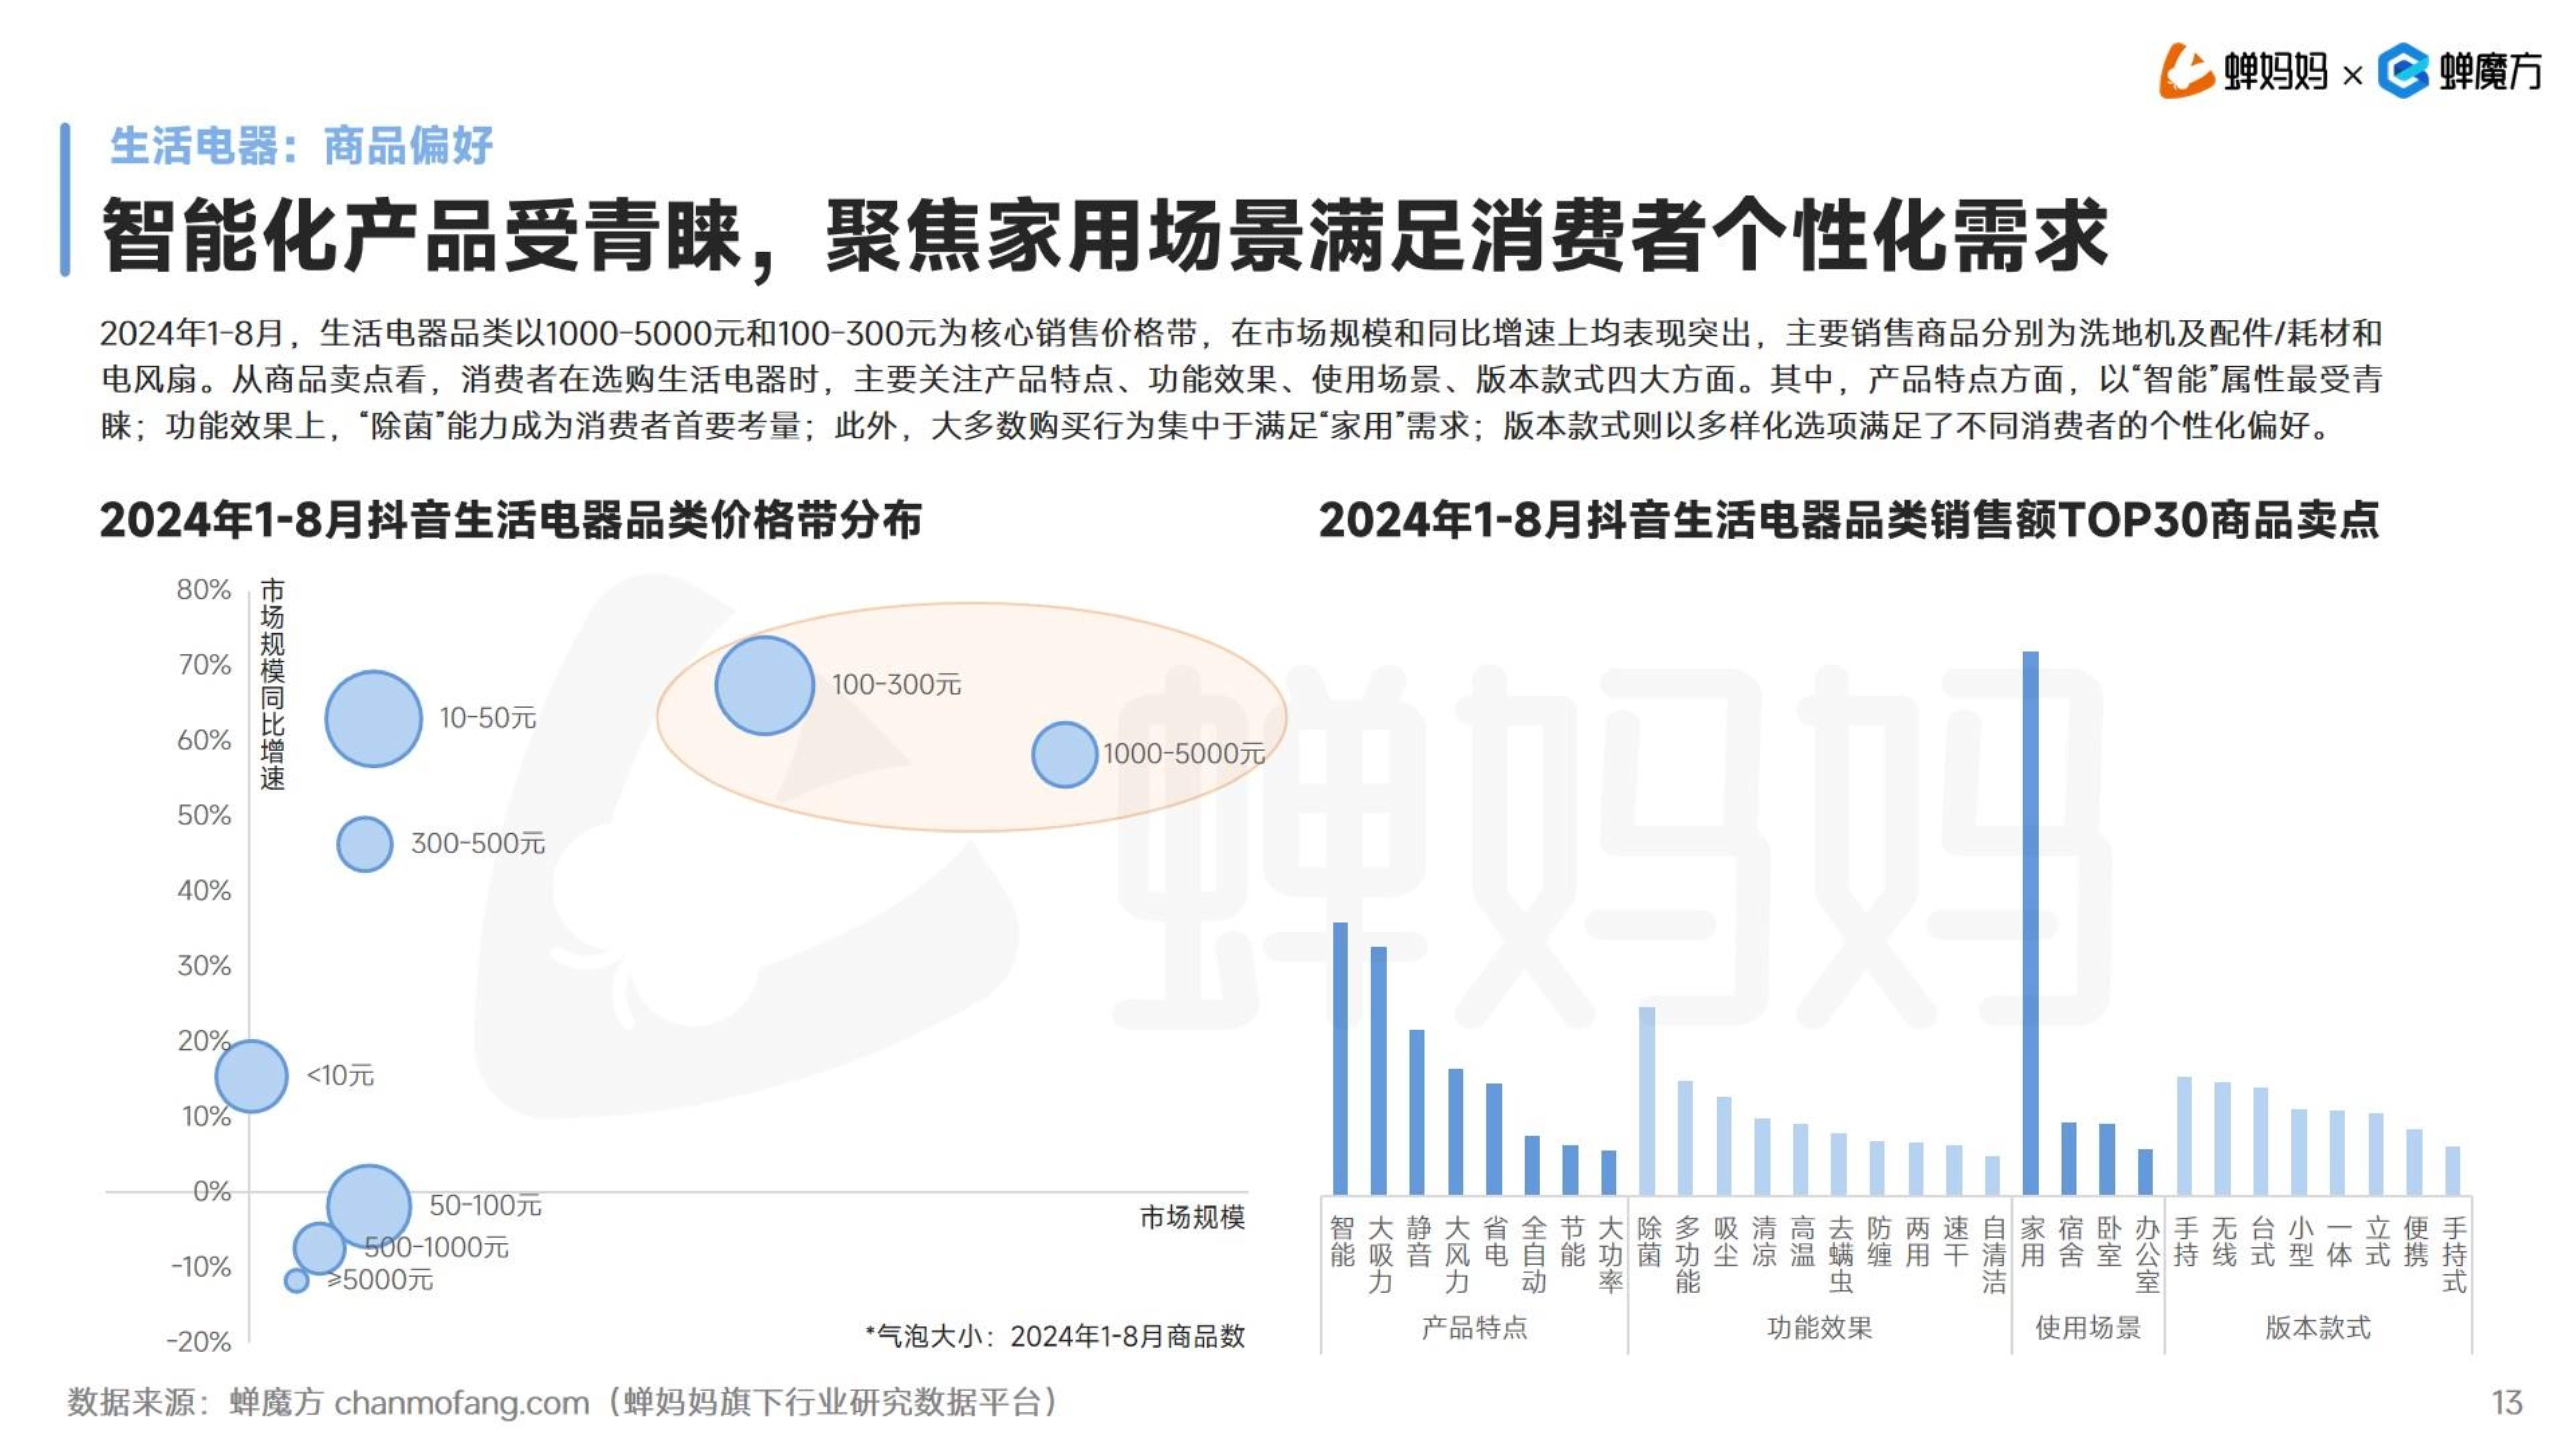Click the 100-300元 bubble label text

coord(896,685)
